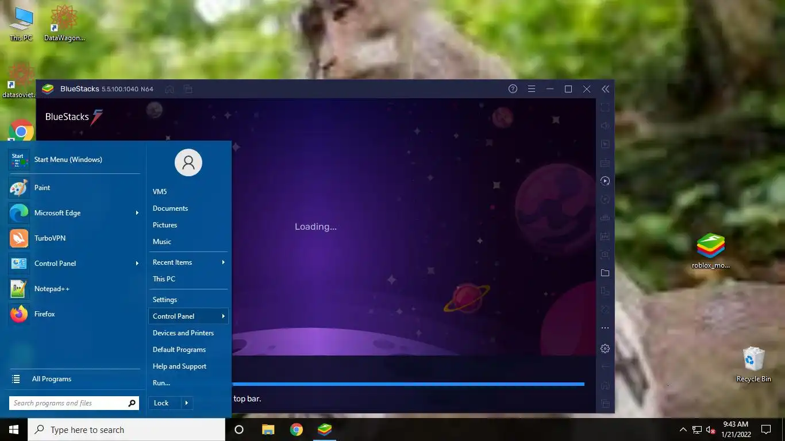The height and width of the screenshot is (441, 785).
Task: Expand the pinned Control Panel arrow beside Notepad++ list
Action: 137,264
